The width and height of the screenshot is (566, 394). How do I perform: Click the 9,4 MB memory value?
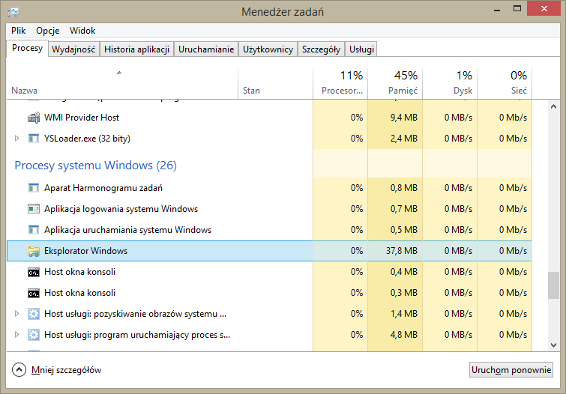pyautogui.click(x=404, y=118)
